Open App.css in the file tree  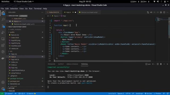(x=14, y=54)
